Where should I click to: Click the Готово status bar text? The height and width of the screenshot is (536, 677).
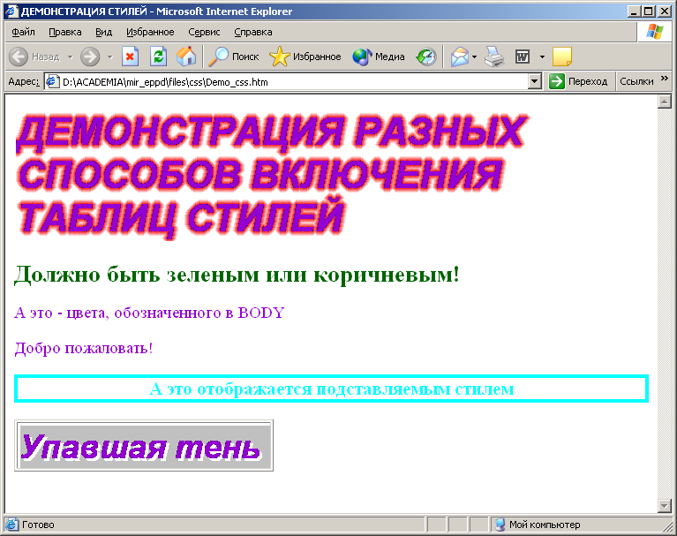(x=38, y=525)
